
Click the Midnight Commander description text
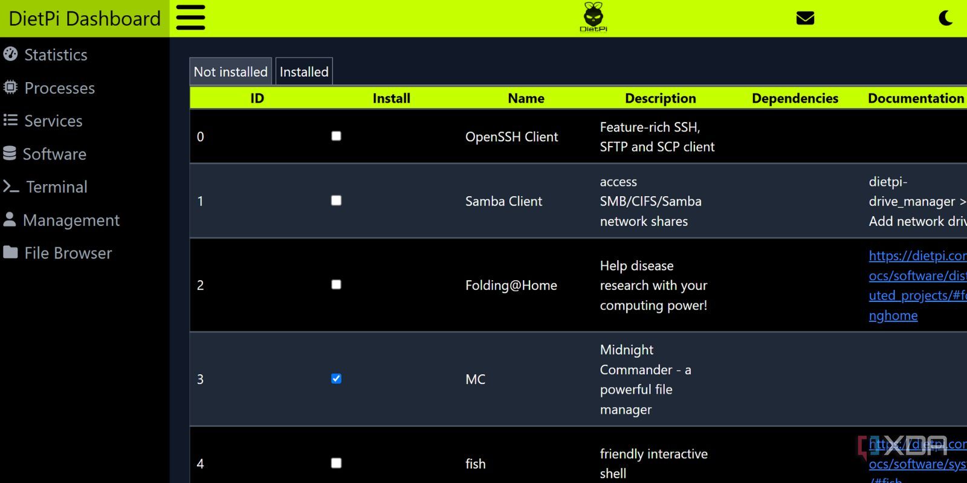coord(645,379)
